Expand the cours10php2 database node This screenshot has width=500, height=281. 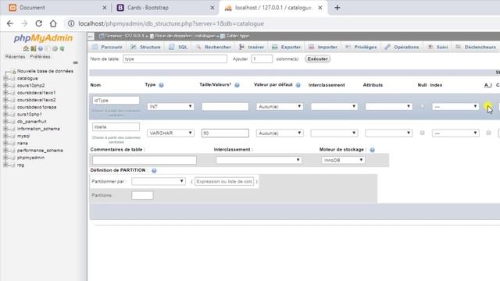(x=5, y=86)
